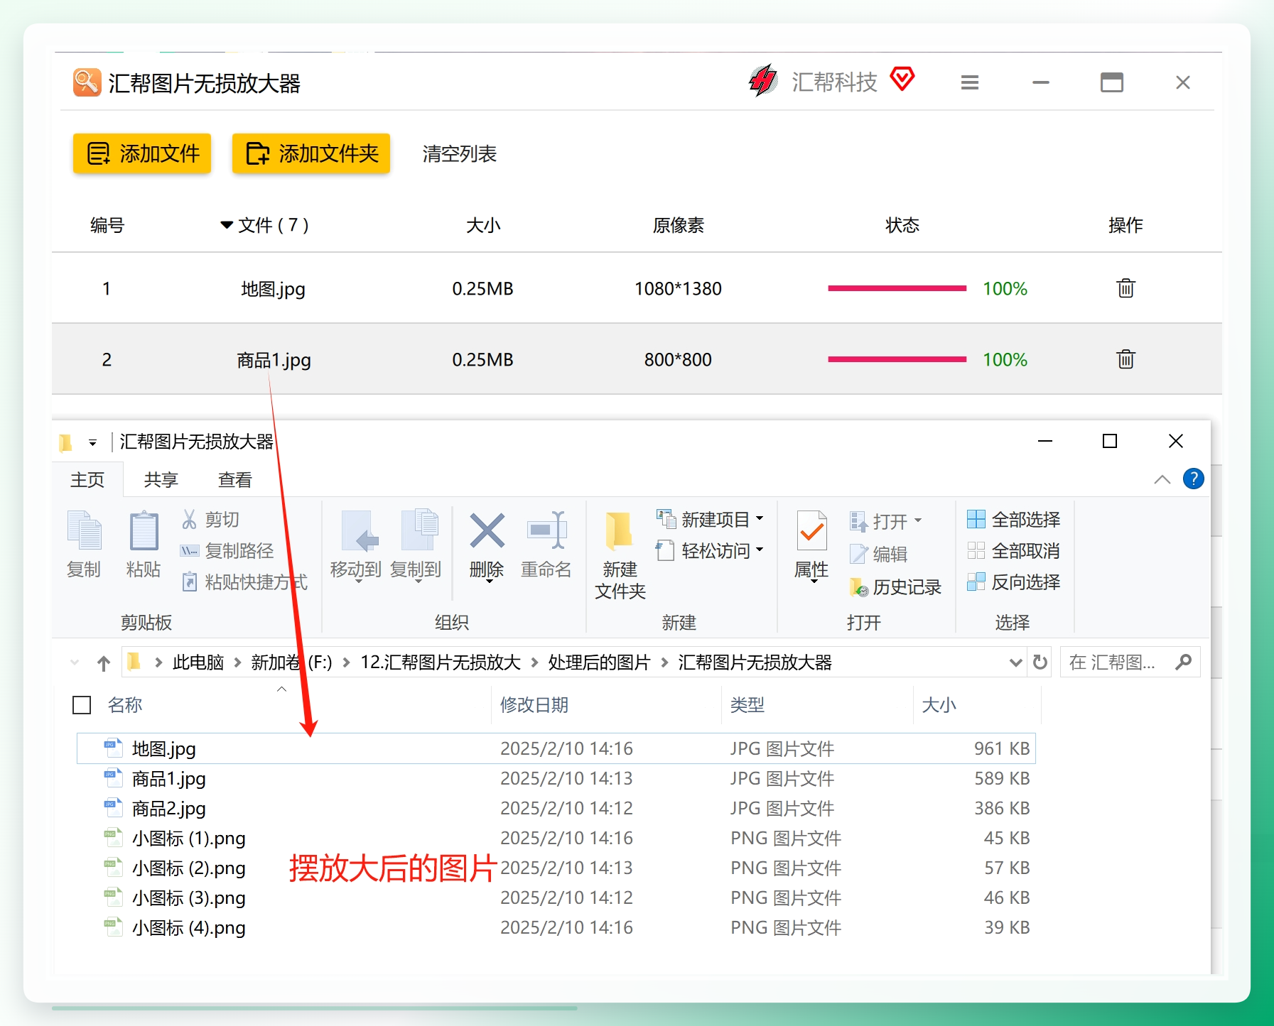Sort files by 大小 column in Explorer
Screen dimensions: 1274x1026
pos(939,705)
